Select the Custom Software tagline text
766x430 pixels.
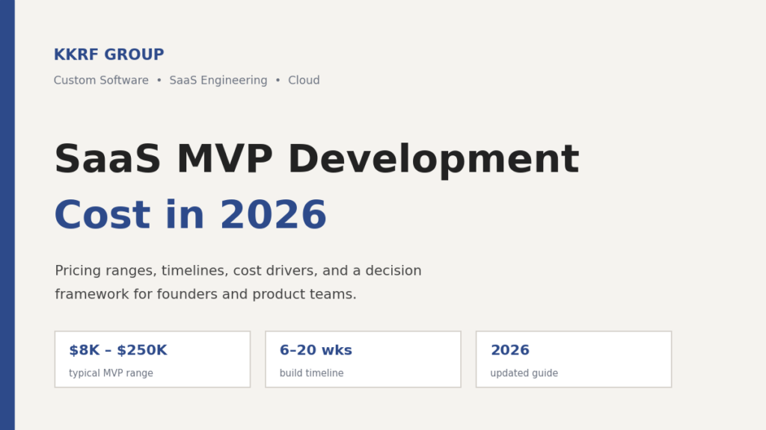(x=101, y=80)
